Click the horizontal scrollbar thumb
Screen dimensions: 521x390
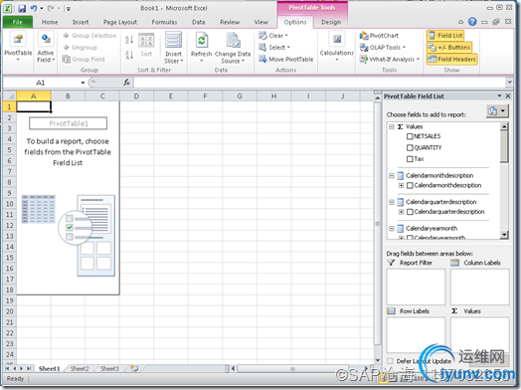292,368
